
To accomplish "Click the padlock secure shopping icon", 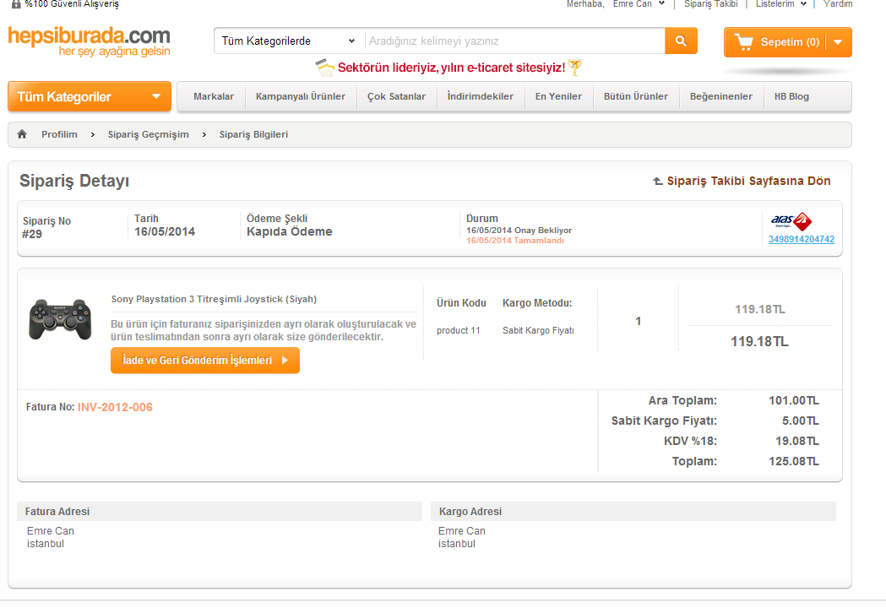I will (16, 4).
